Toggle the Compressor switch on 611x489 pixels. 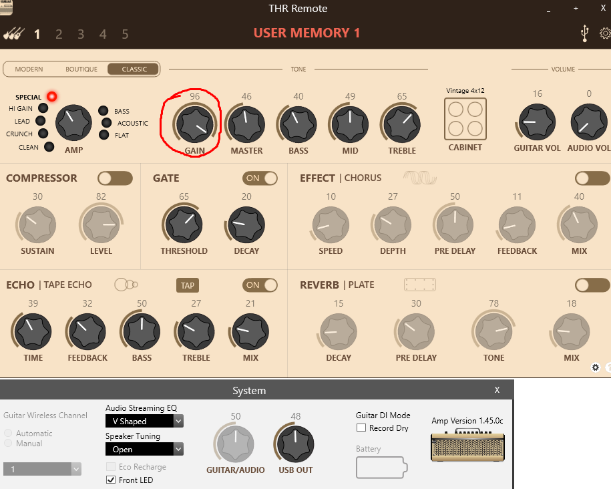115,178
